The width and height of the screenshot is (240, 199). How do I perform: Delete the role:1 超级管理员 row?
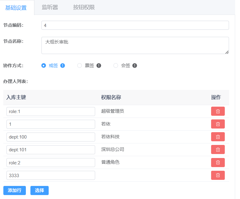pos(218,111)
